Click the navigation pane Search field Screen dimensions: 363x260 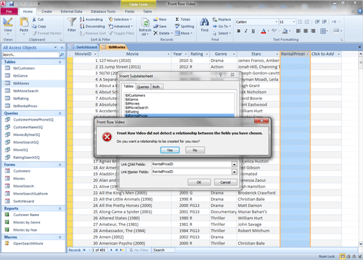[x=31, y=54]
